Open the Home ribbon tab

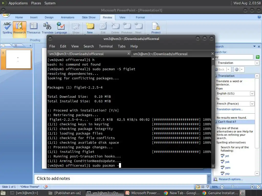[x=19, y=17]
